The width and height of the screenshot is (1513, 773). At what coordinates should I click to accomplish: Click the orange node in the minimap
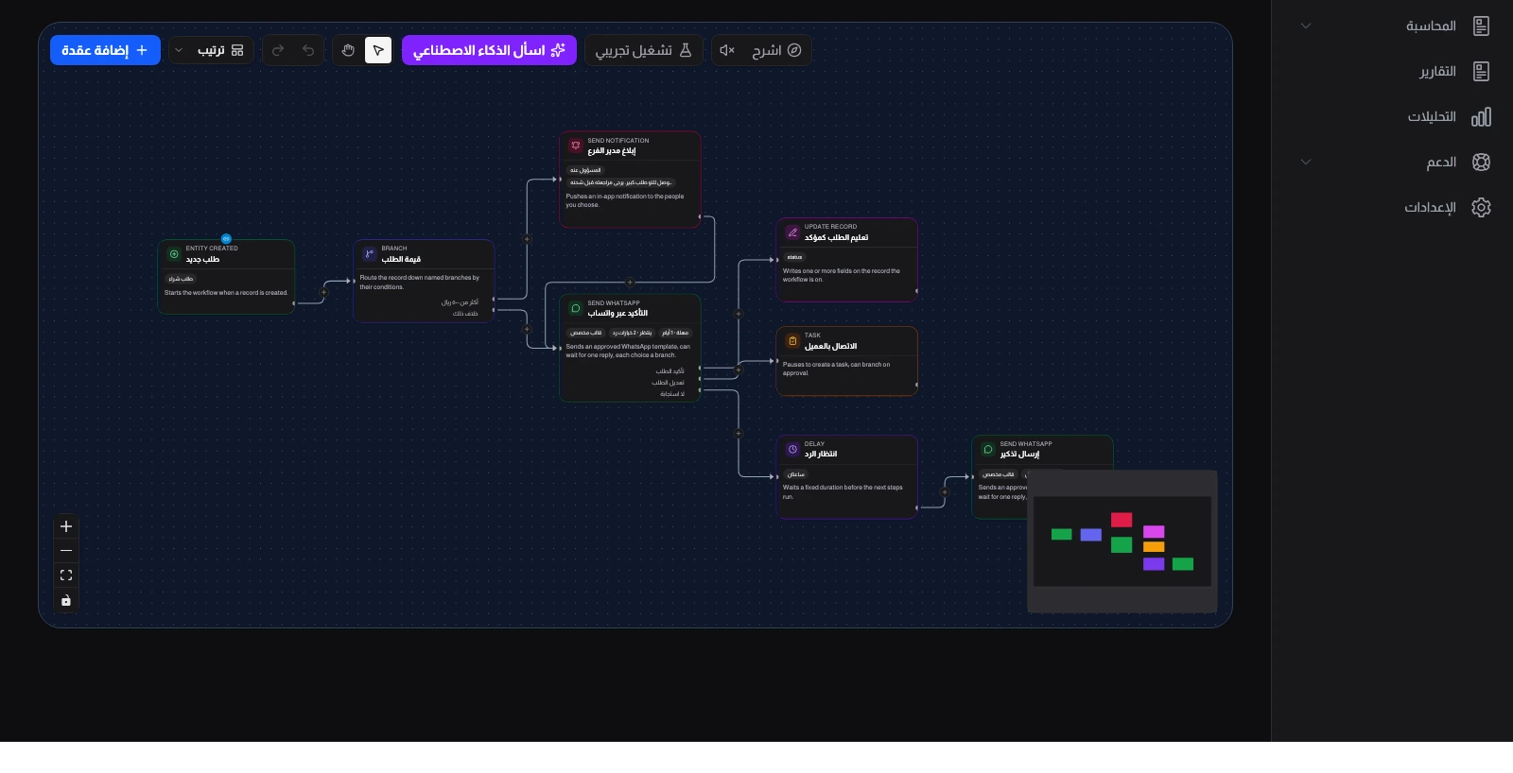click(x=1154, y=546)
